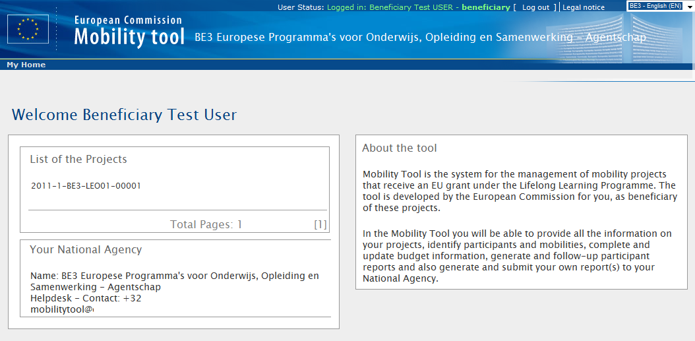Open project 2011-1-BE3-LEO01-00001

[x=86, y=186]
